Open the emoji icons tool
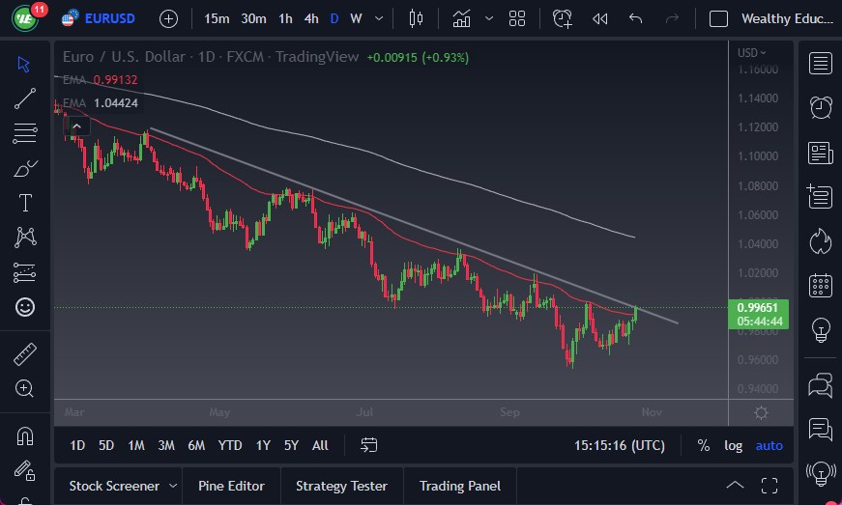The height and width of the screenshot is (505, 842). (x=25, y=307)
